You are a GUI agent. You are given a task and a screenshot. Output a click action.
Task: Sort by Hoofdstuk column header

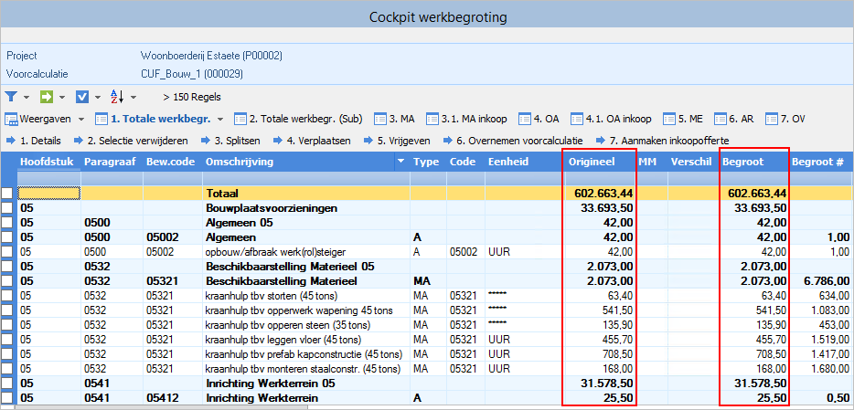[x=49, y=162]
